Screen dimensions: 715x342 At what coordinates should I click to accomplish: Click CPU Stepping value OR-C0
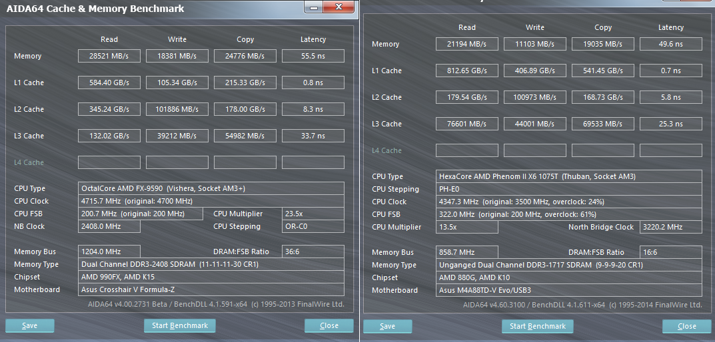tap(313, 226)
